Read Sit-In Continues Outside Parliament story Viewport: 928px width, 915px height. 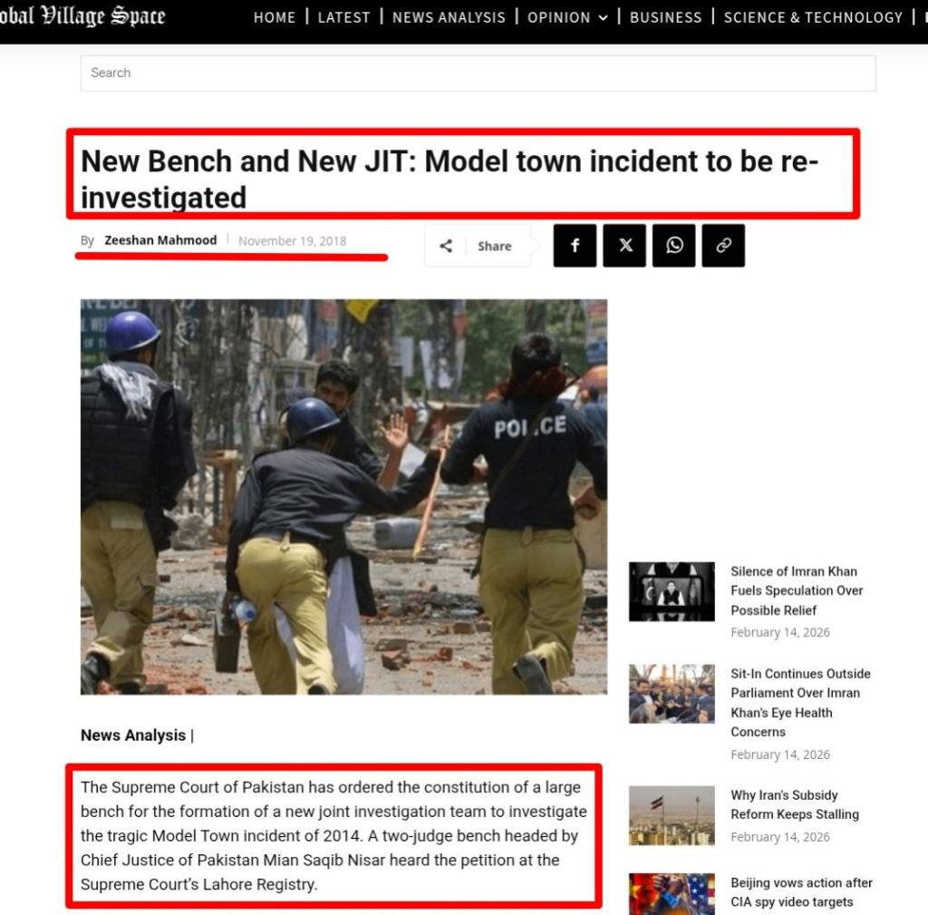point(800,703)
